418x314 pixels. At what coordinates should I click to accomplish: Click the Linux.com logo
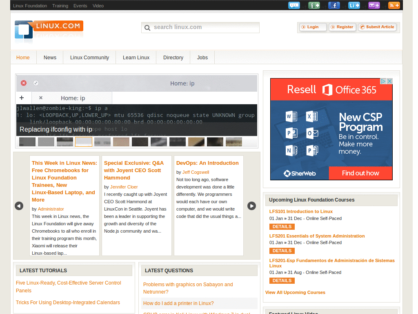click(x=49, y=29)
